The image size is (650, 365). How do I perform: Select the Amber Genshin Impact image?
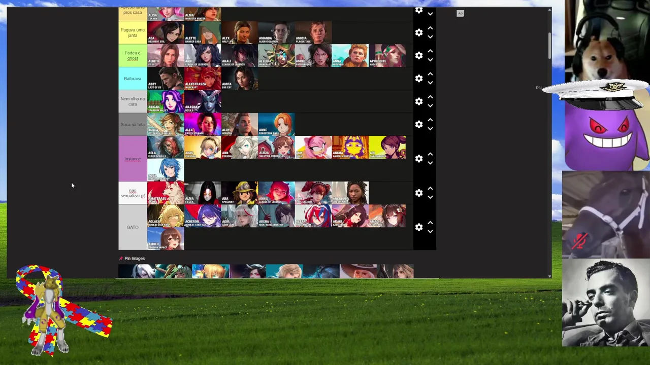(166, 238)
